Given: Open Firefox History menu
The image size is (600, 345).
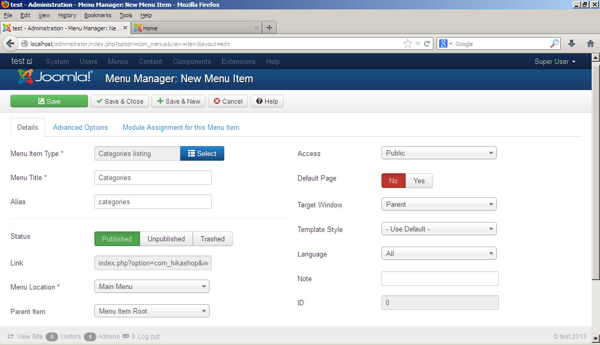Looking at the screenshot, I should point(67,15).
